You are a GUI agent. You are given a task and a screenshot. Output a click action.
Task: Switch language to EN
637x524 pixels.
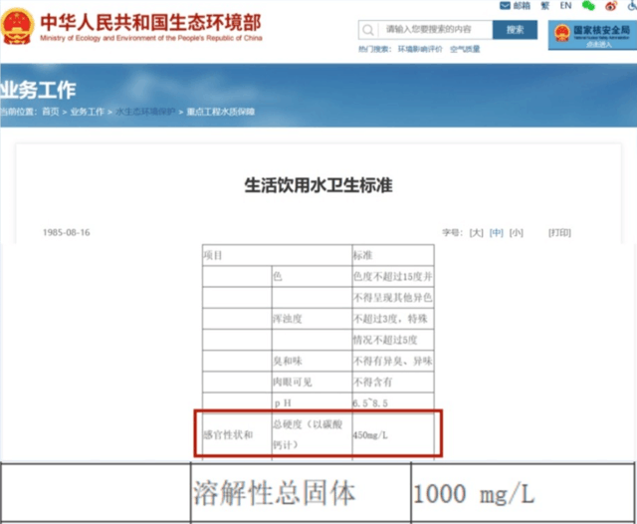pyautogui.click(x=565, y=6)
